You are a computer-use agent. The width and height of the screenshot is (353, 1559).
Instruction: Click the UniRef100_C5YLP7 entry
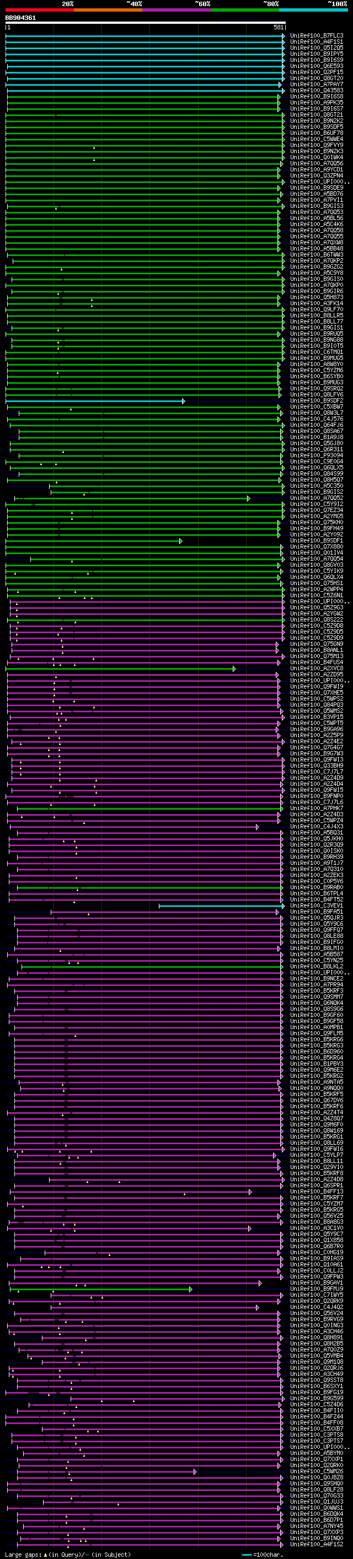coord(317,1155)
